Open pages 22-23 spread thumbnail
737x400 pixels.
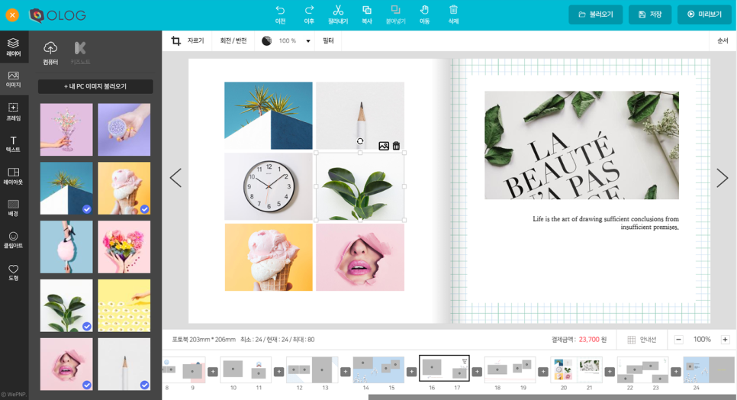click(642, 370)
